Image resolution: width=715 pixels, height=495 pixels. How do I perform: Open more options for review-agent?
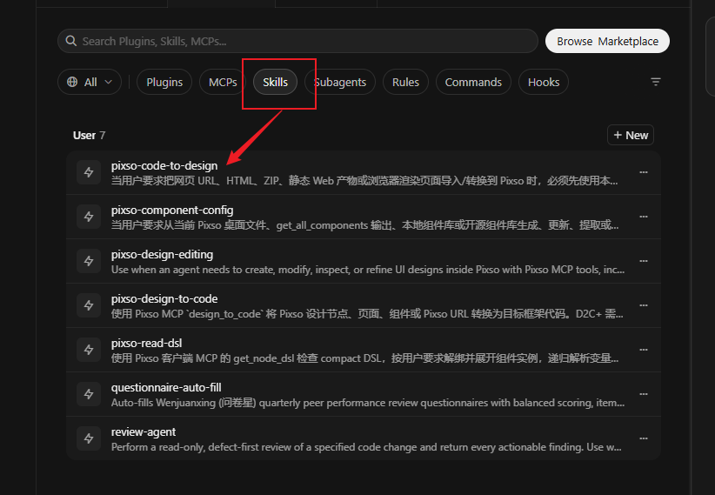644,438
